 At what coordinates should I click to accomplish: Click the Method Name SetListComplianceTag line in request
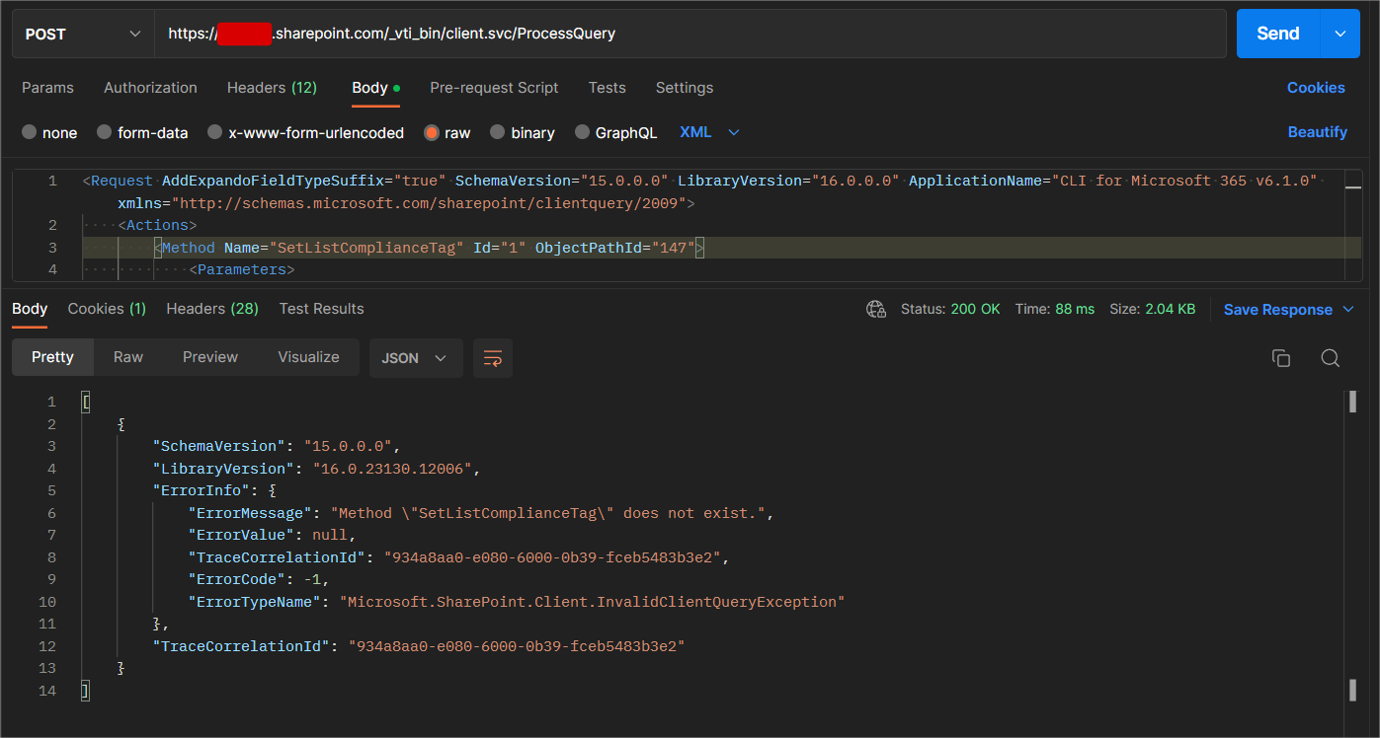(431, 248)
